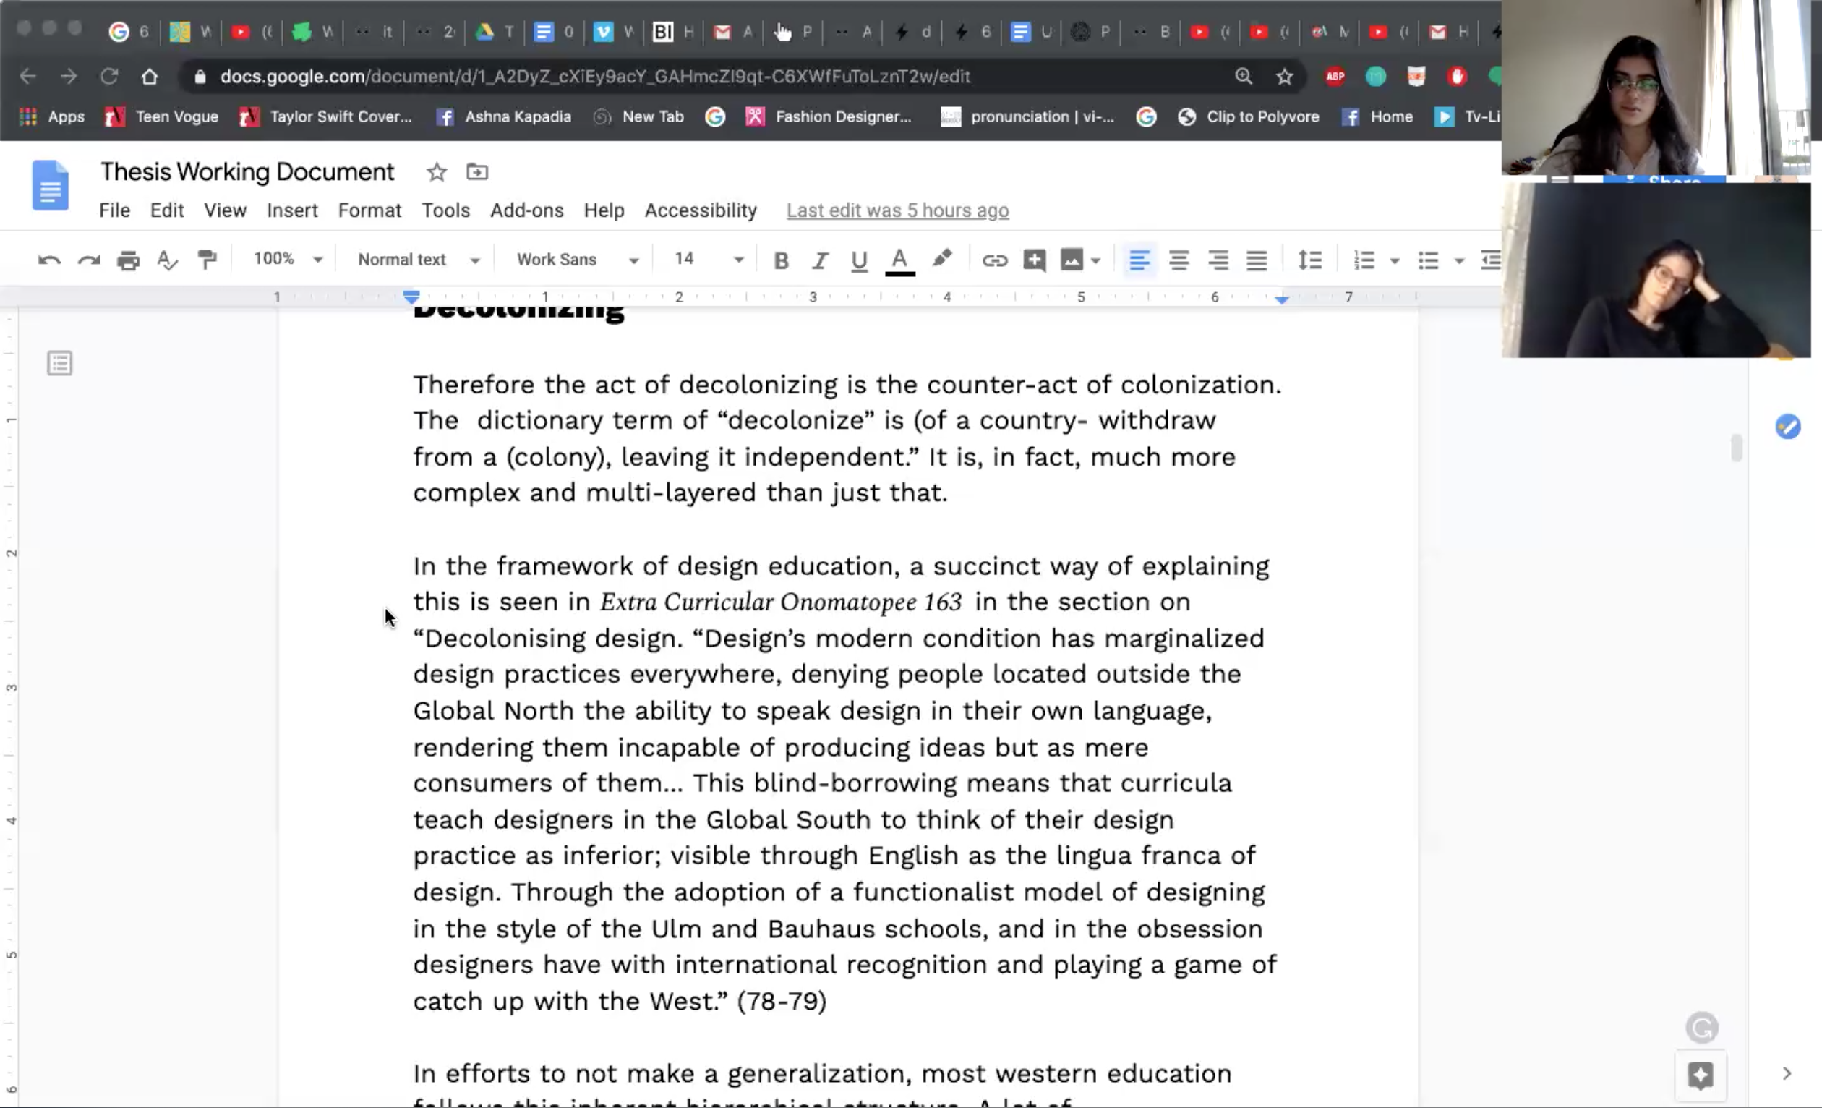Screen dimensions: 1822x1108
Task: Open the Adblock Plus extension
Action: click(1335, 76)
